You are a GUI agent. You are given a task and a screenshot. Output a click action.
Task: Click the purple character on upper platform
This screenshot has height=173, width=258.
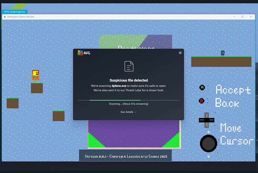223,53
